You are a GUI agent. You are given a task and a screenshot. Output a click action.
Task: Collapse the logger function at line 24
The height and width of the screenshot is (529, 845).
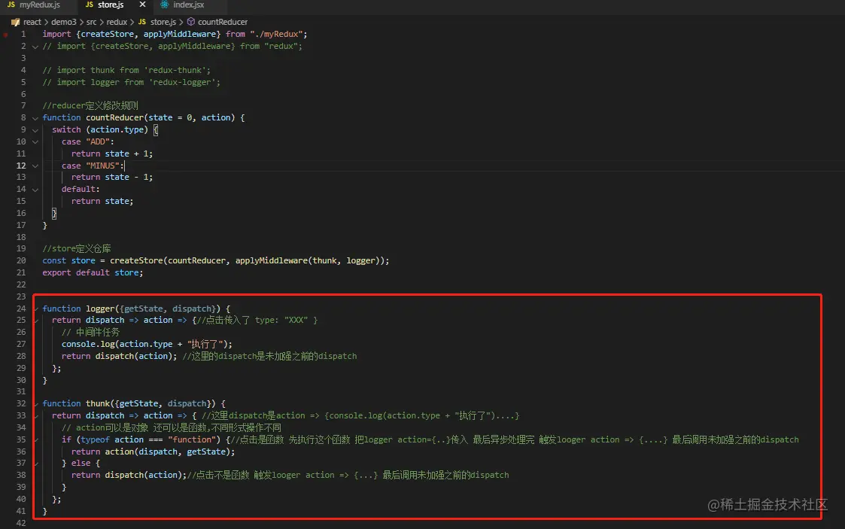click(36, 309)
